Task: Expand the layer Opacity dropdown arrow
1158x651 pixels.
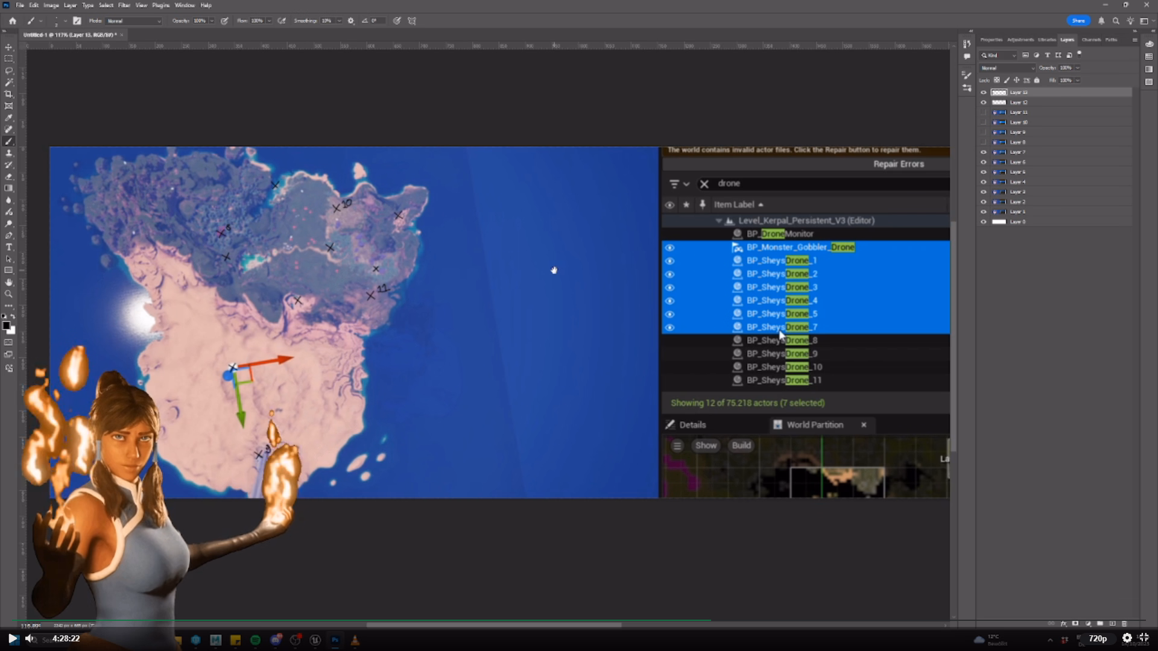Action: 1078,68
